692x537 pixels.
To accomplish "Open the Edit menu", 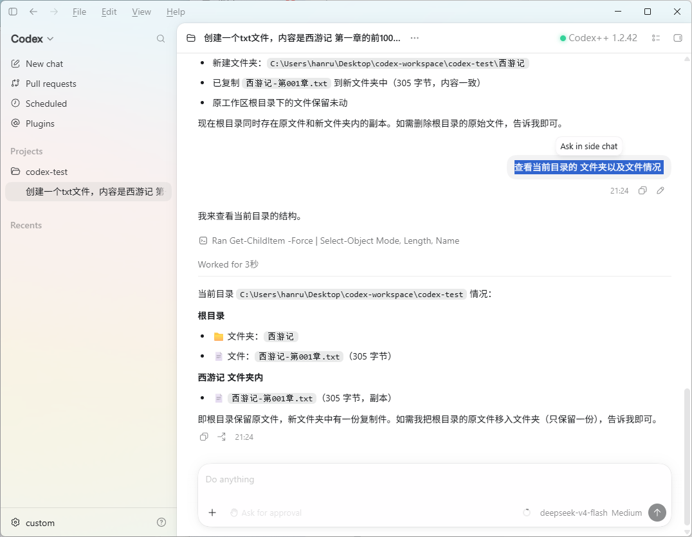I will (109, 12).
